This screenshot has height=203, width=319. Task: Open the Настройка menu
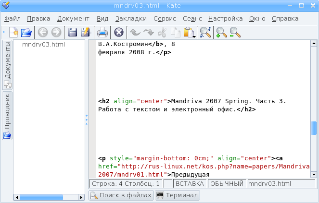tap(225, 19)
